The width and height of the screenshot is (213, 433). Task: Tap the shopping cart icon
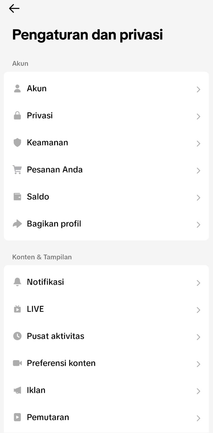coord(18,170)
